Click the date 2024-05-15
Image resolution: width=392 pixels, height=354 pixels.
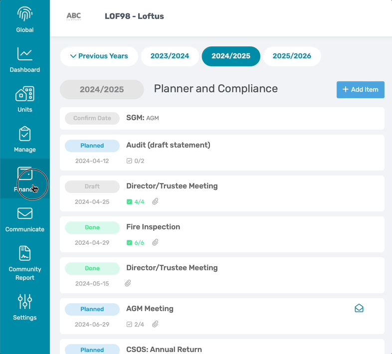[x=92, y=284]
